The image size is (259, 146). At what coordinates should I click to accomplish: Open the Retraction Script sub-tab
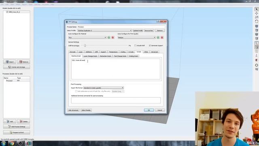click(x=106, y=56)
